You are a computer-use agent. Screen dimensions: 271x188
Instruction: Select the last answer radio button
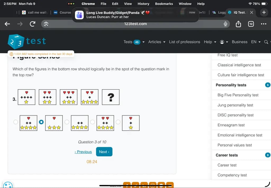coord(118,122)
